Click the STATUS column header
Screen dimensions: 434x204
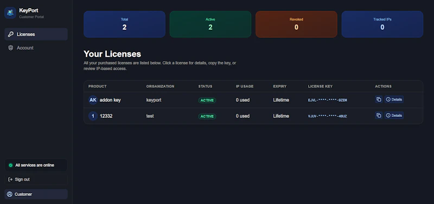[x=206, y=87]
